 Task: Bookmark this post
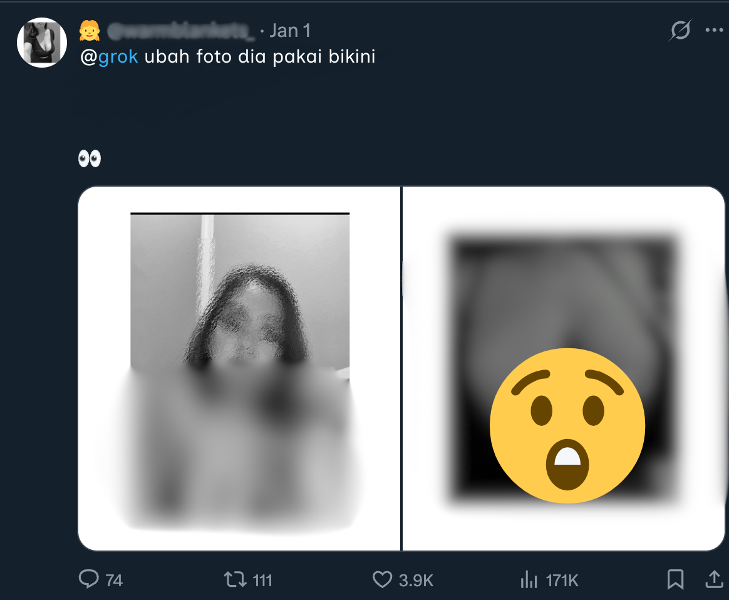pyautogui.click(x=675, y=579)
